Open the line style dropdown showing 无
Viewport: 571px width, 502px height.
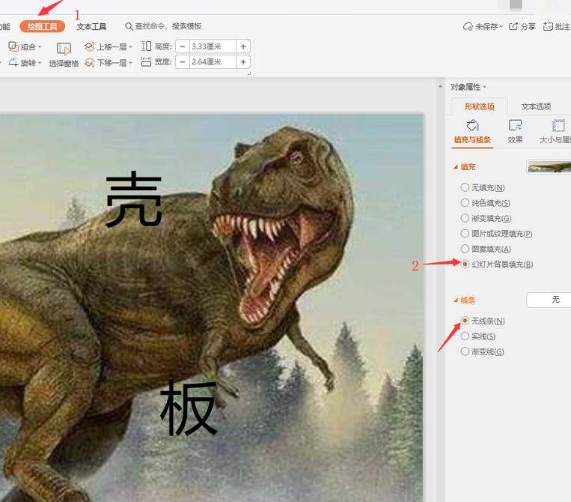pos(549,300)
